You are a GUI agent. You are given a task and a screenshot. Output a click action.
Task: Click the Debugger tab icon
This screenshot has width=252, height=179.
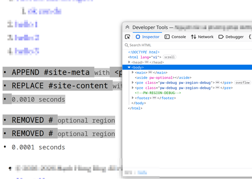click(221, 37)
